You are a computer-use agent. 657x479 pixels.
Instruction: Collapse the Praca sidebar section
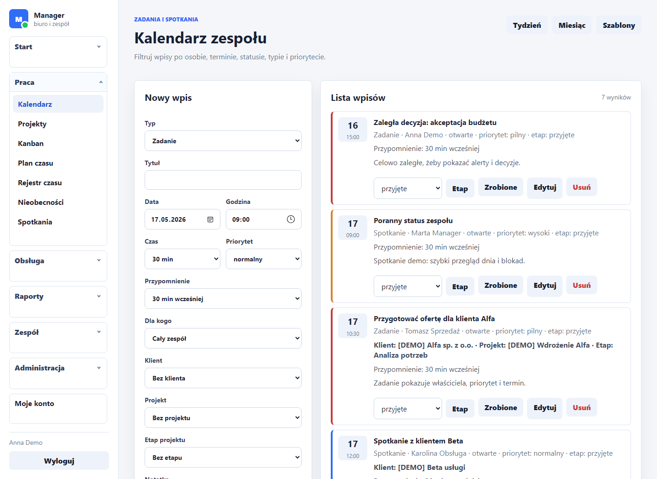point(58,83)
